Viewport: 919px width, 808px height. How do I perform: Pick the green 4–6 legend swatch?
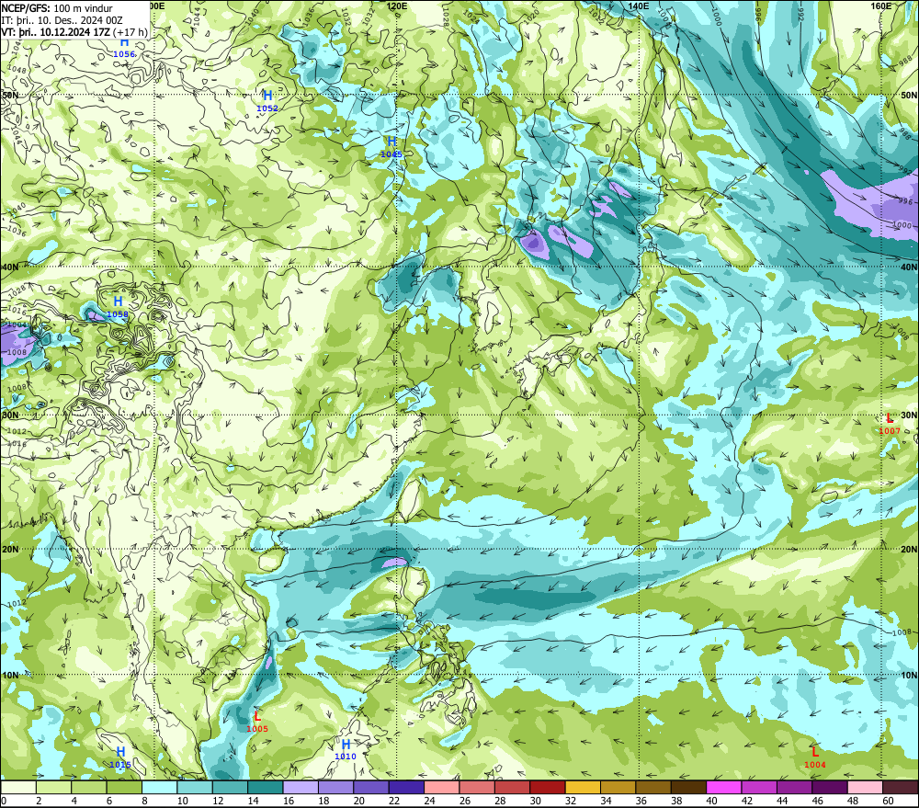(89, 787)
